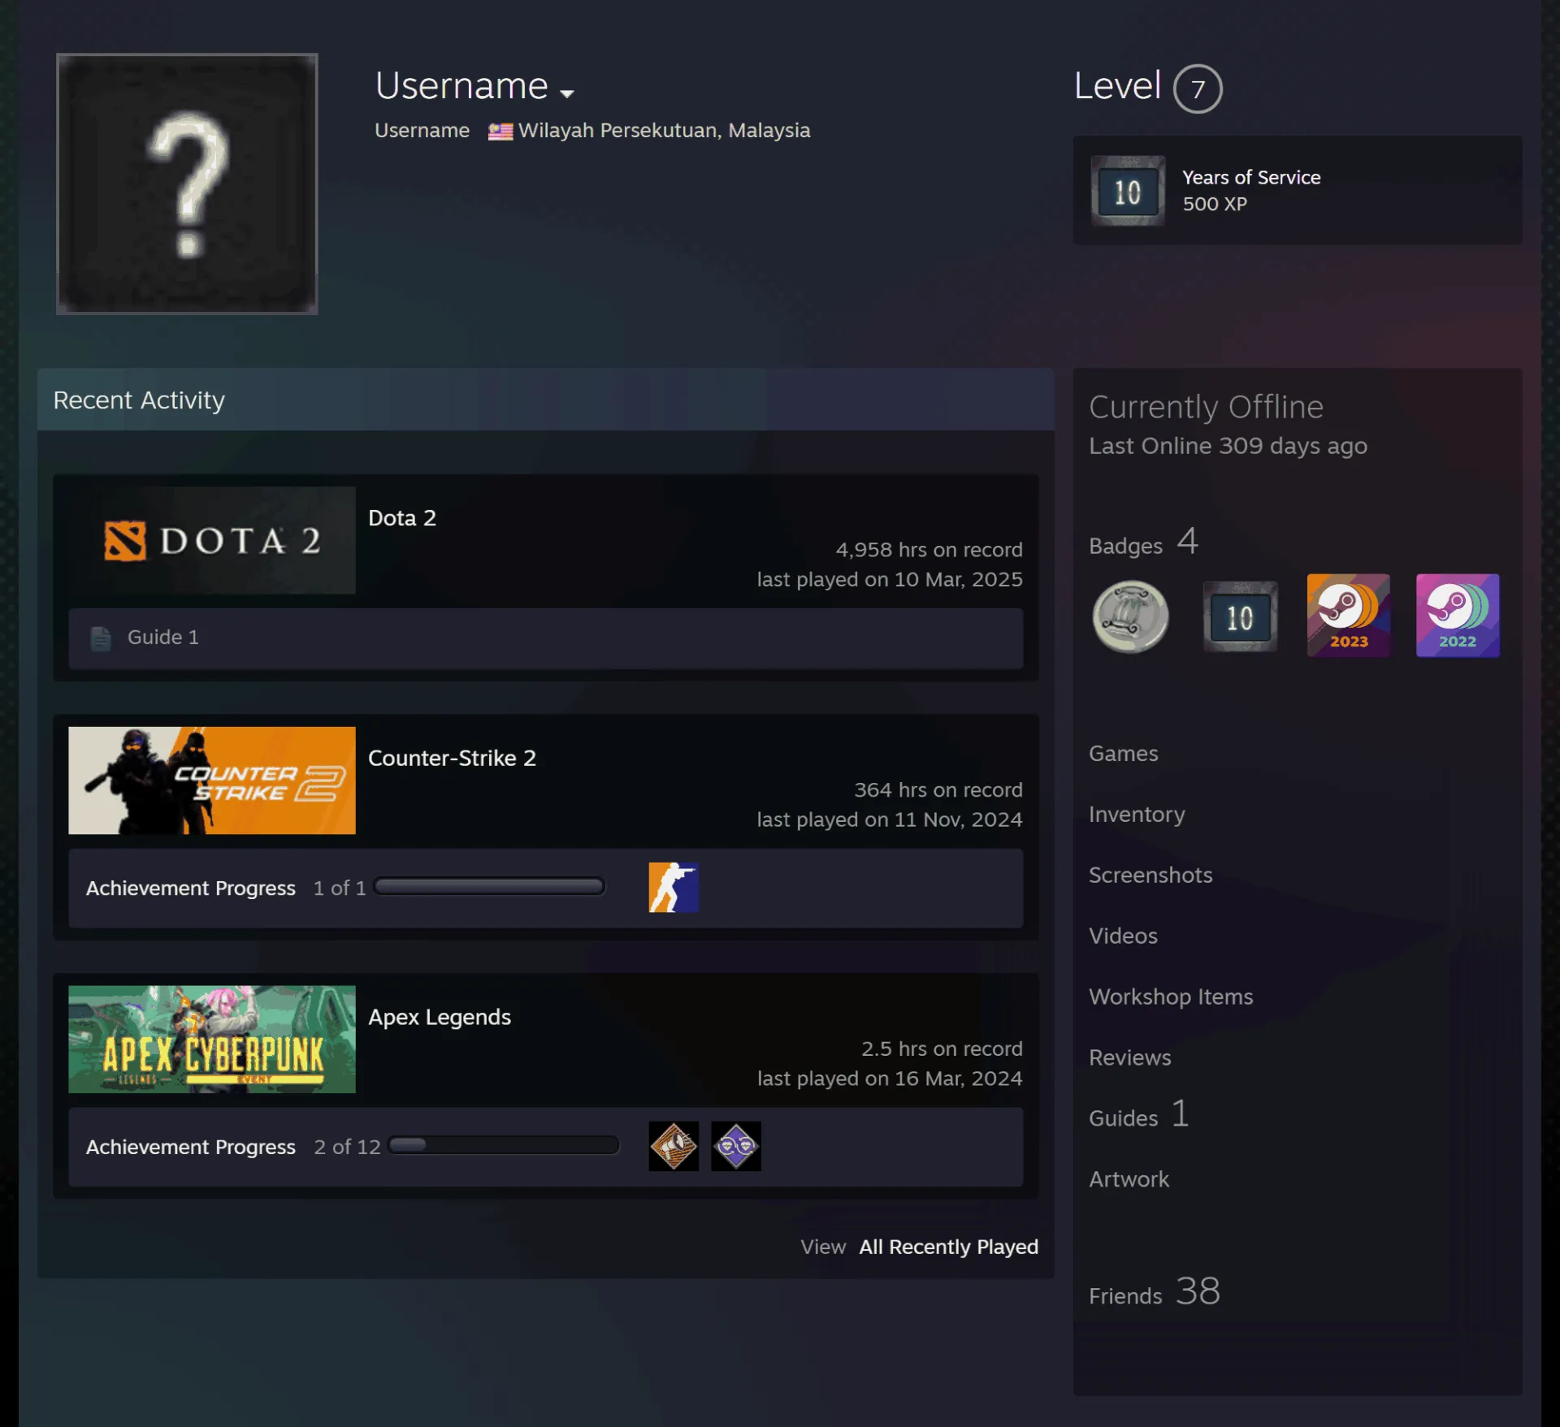Image resolution: width=1560 pixels, height=1427 pixels.
Task: Click the Steam 2022 replay badge
Action: [x=1458, y=616]
